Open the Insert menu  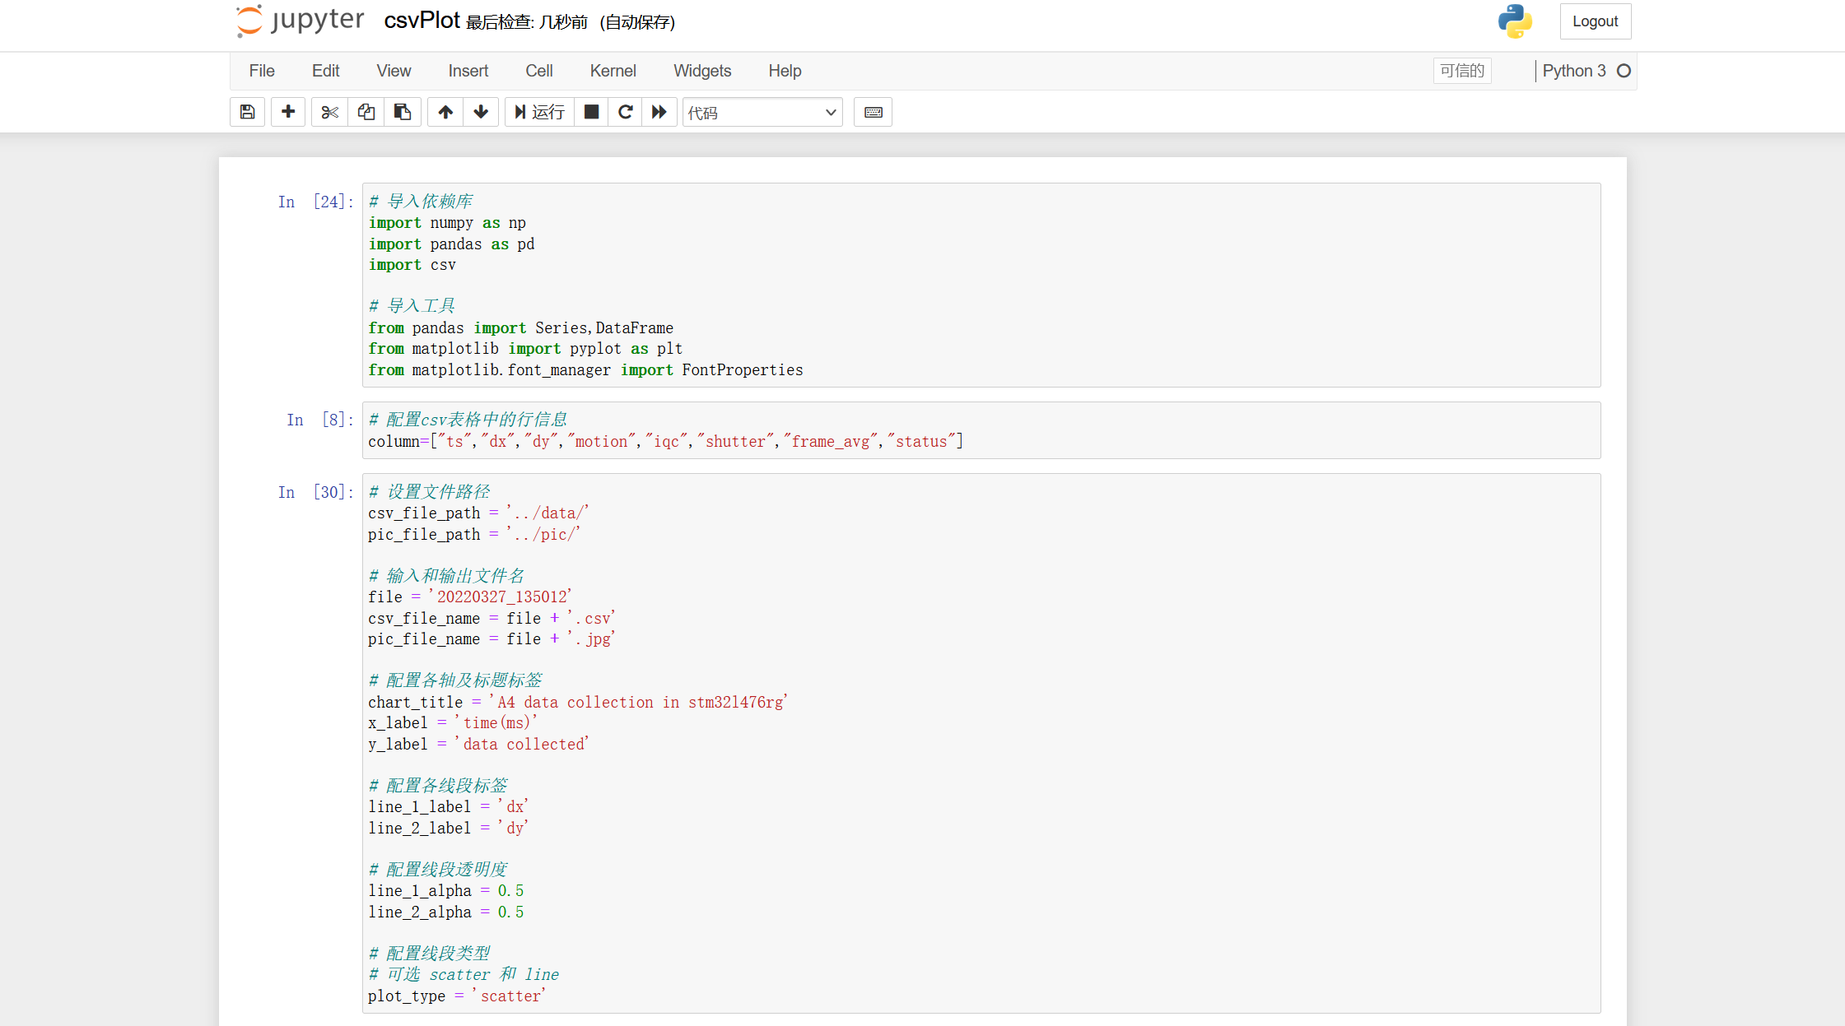(x=468, y=71)
